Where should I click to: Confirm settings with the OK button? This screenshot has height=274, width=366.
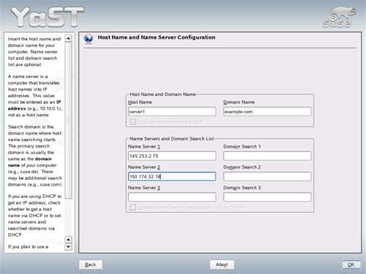pyautogui.click(x=351, y=265)
